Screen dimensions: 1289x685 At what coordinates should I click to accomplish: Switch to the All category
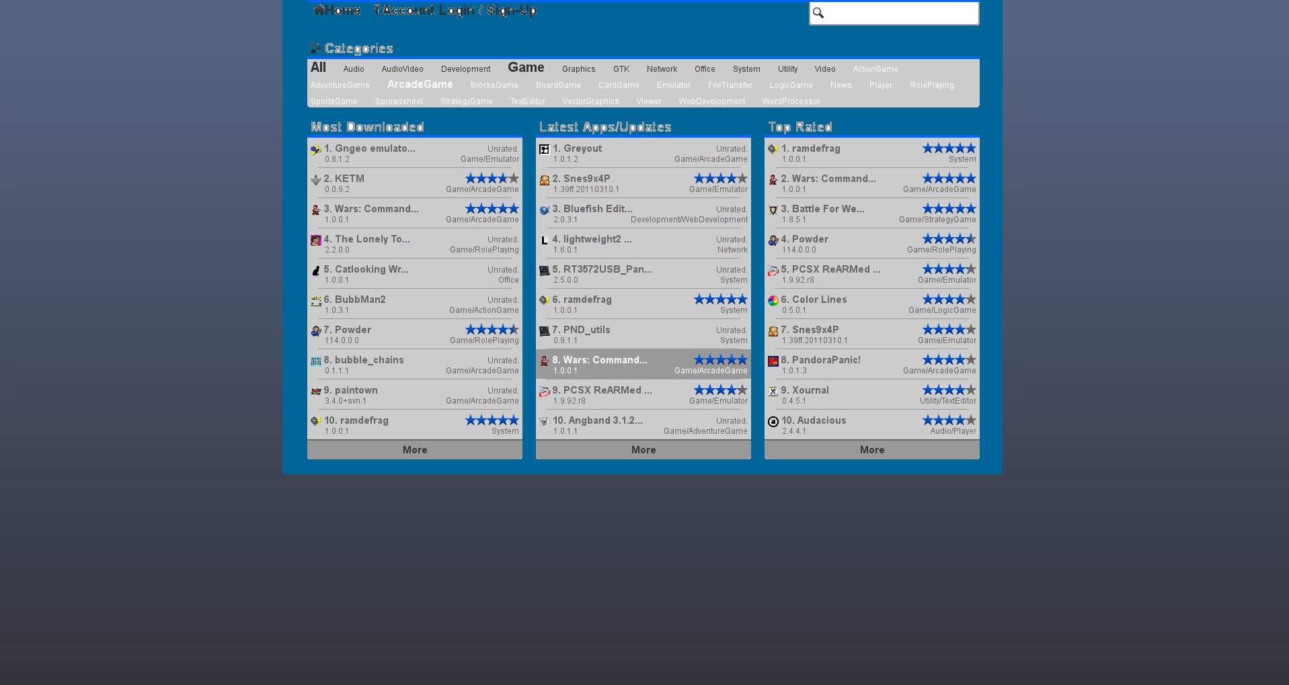pyautogui.click(x=318, y=68)
